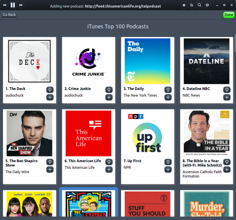236x220 pixels.
Task: Add The Daily with plus icon
Action: [x=168, y=97]
